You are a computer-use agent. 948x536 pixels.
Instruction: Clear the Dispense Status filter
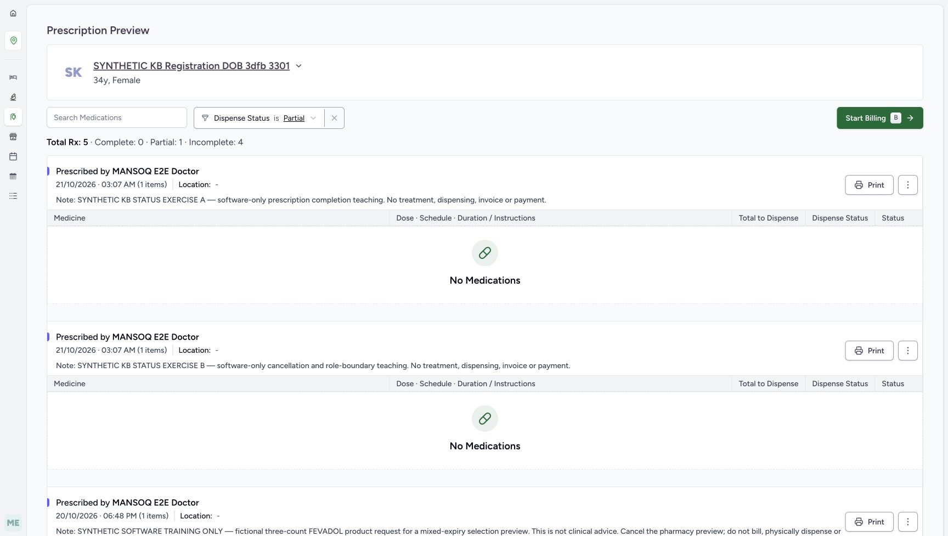point(334,118)
